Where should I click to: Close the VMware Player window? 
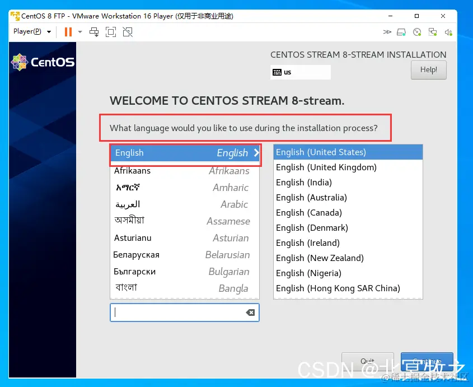[443, 16]
